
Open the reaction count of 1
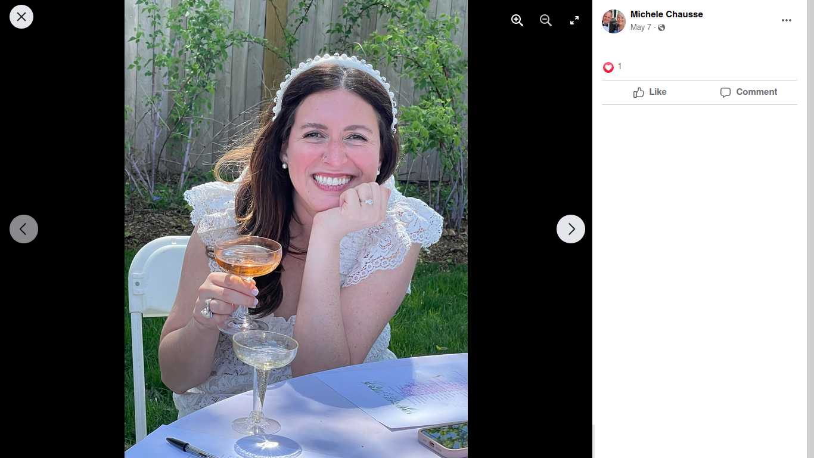click(620, 66)
